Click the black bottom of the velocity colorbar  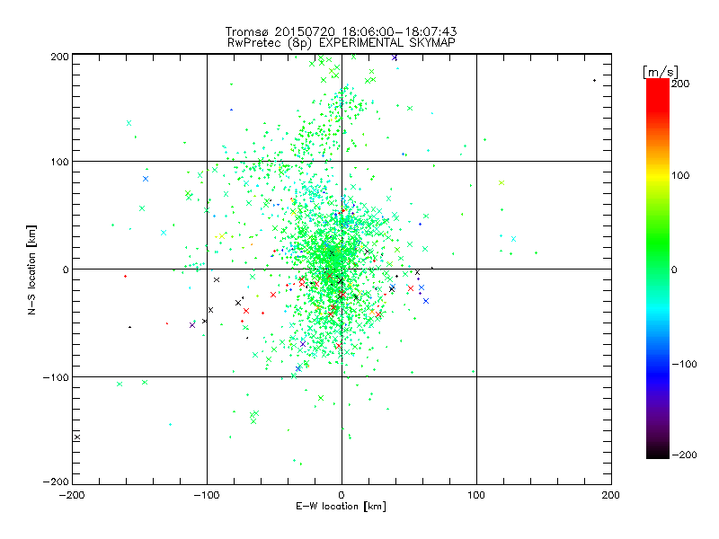point(658,452)
